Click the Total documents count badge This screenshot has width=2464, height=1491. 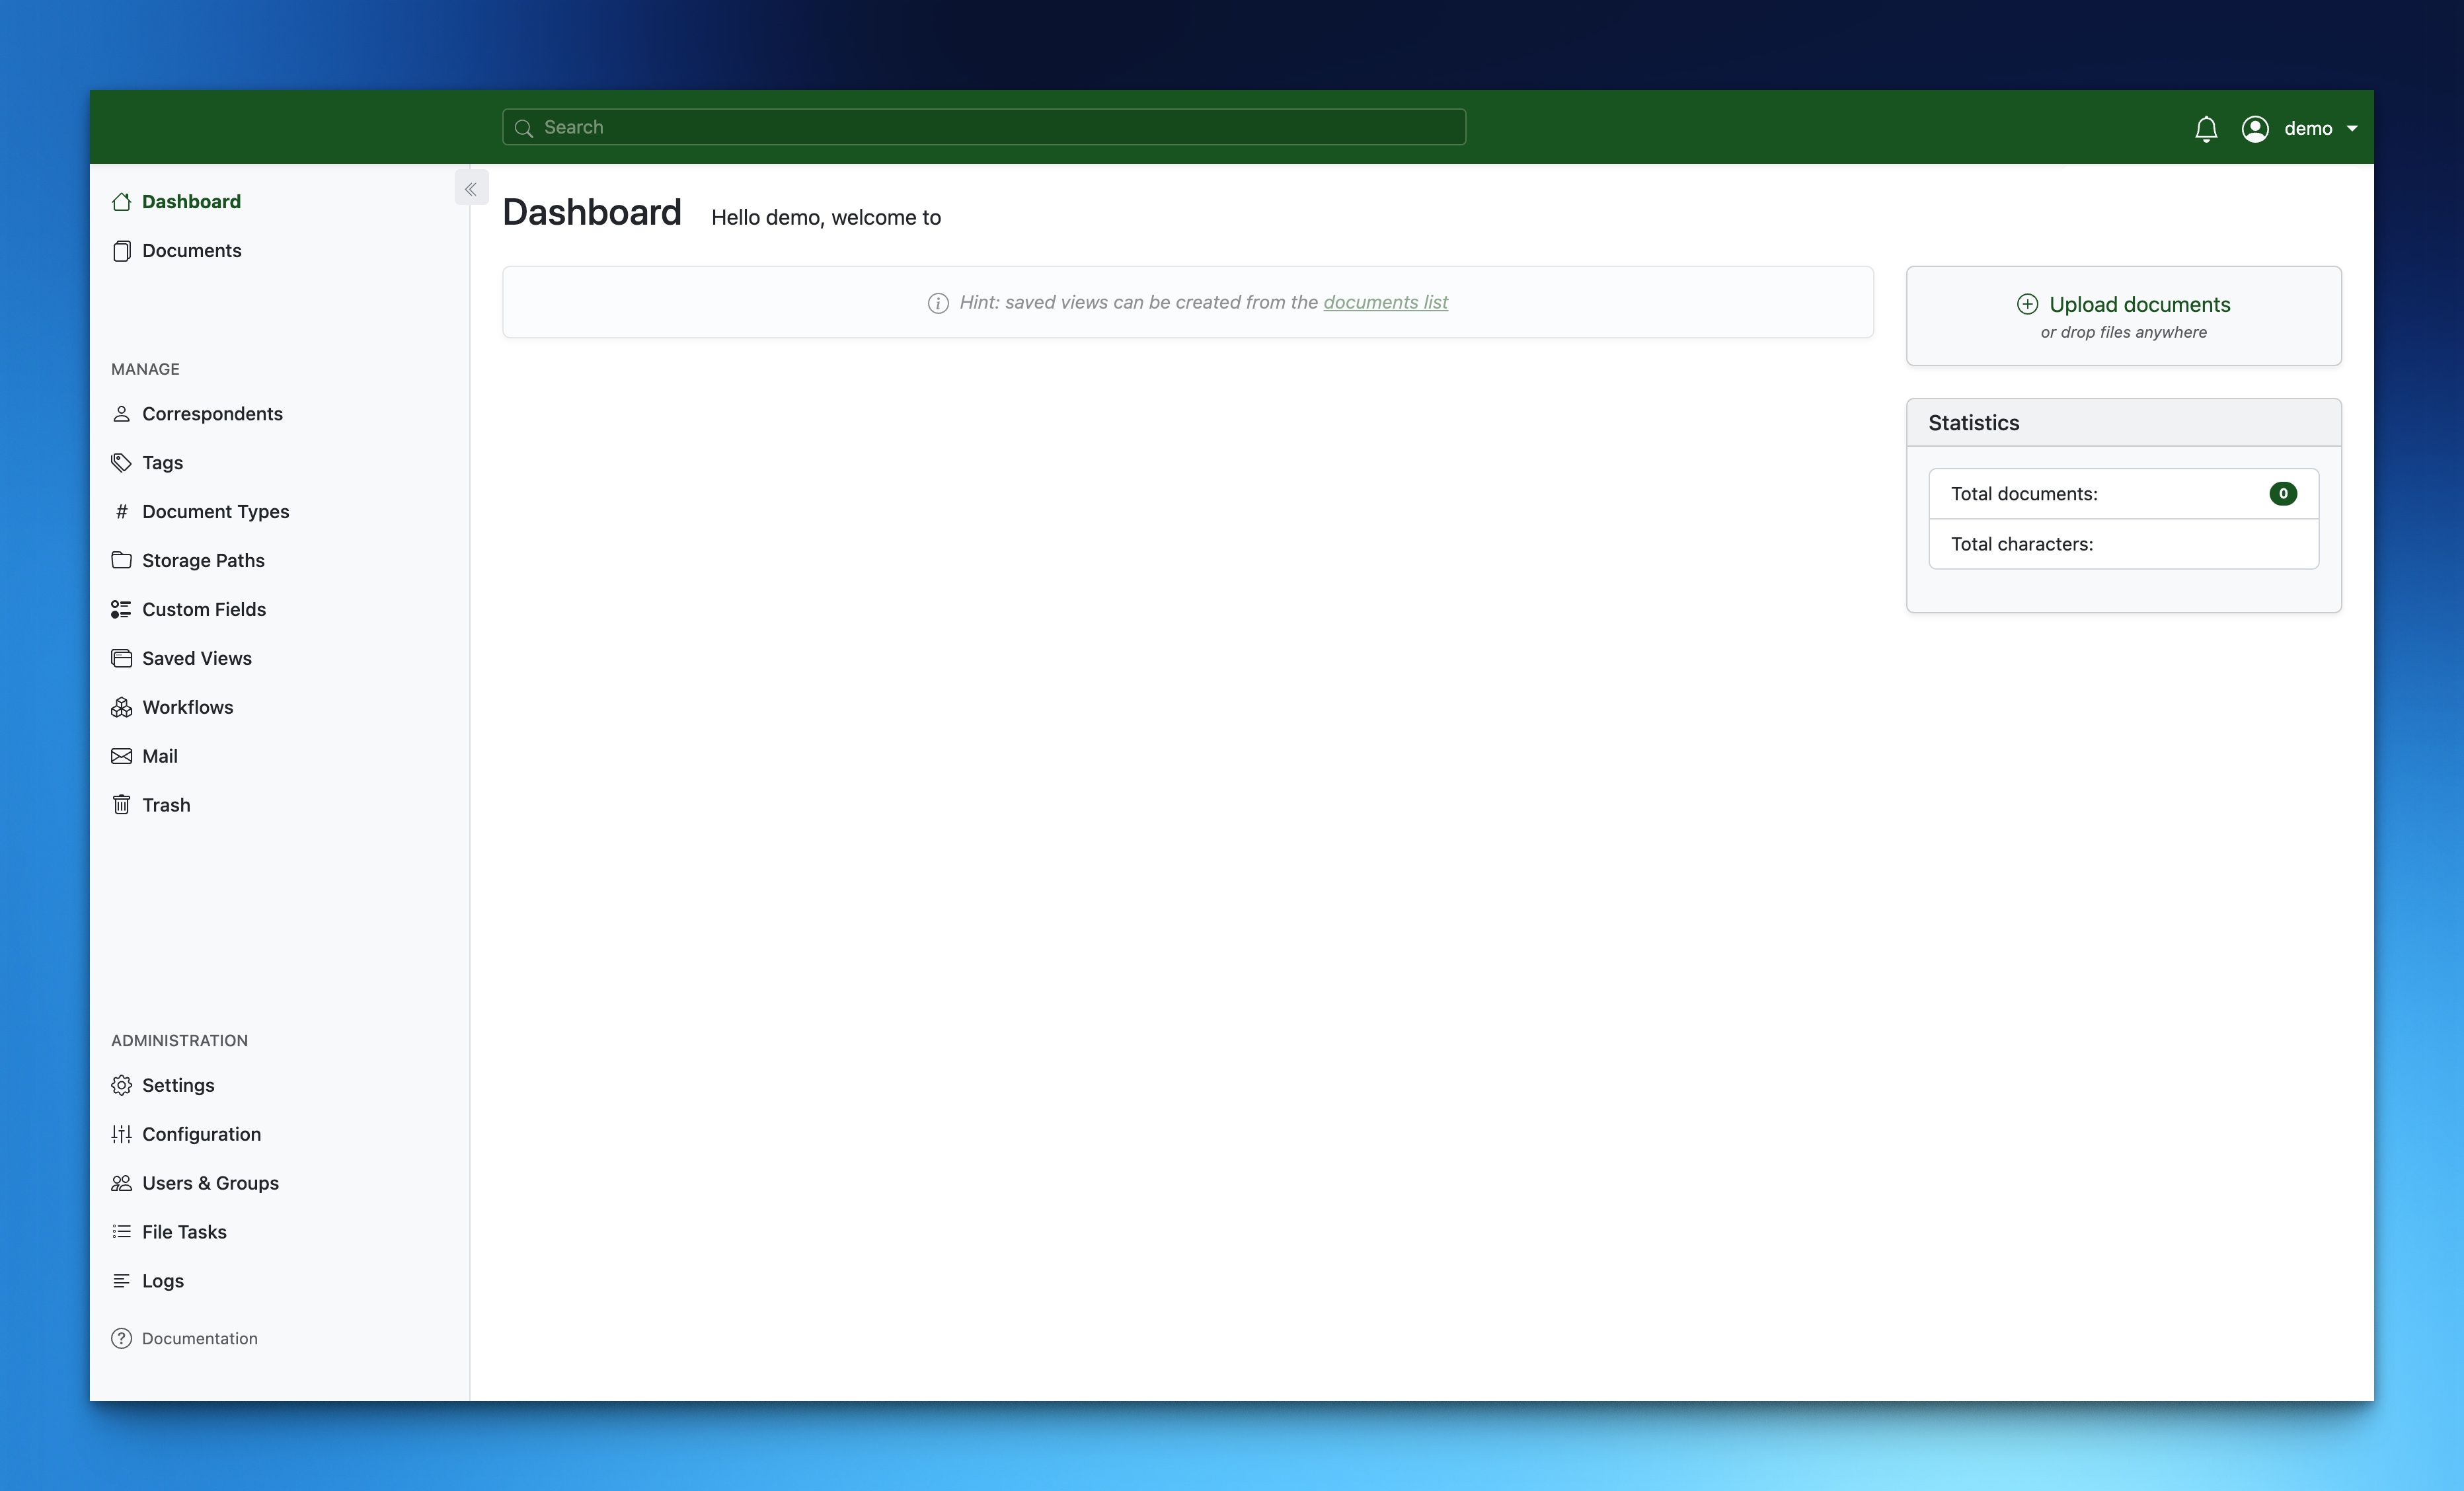[2284, 493]
